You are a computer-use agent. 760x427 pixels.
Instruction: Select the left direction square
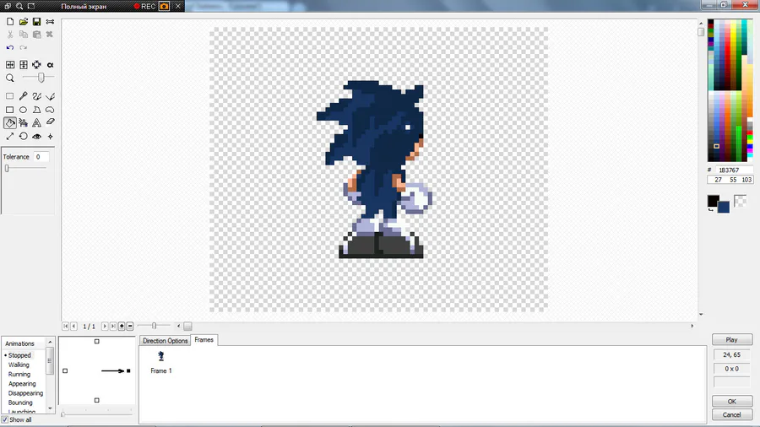[x=65, y=370]
